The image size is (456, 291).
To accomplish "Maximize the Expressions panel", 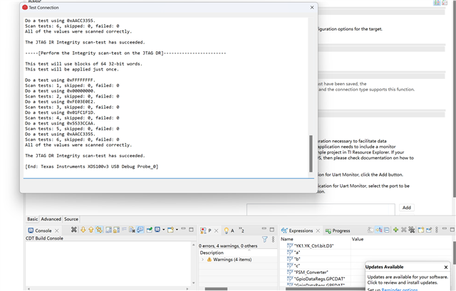I will [452, 229].
